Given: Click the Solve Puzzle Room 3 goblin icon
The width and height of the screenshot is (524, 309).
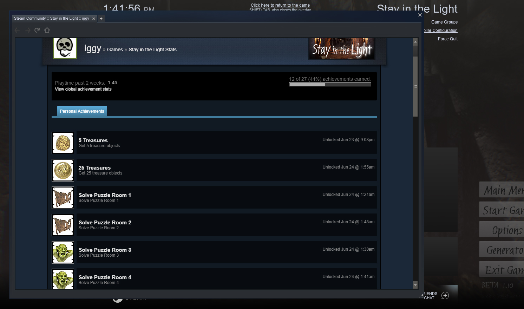Looking at the screenshot, I should tap(63, 252).
